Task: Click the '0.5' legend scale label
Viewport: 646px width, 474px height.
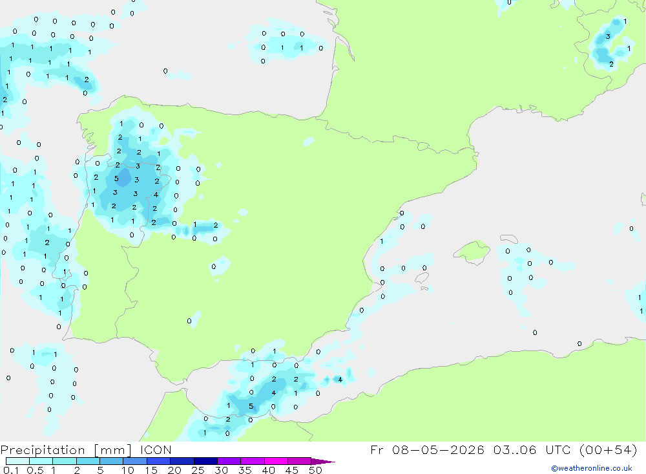Action: (35, 470)
